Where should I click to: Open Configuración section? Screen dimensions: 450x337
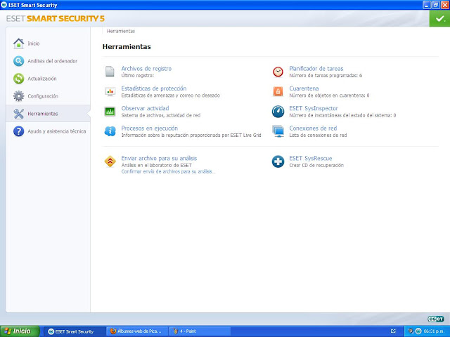tap(43, 96)
